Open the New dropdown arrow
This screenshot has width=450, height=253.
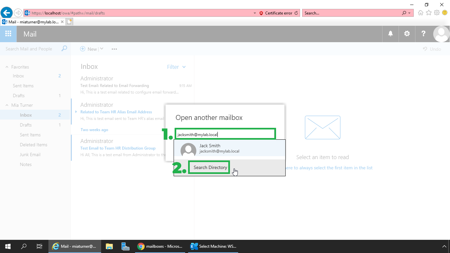(x=101, y=49)
